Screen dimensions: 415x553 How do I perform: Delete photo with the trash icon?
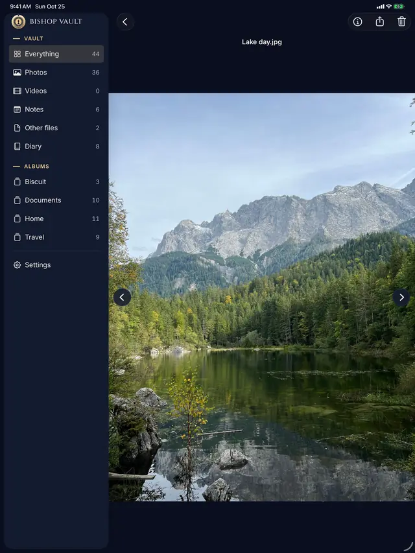tap(401, 22)
